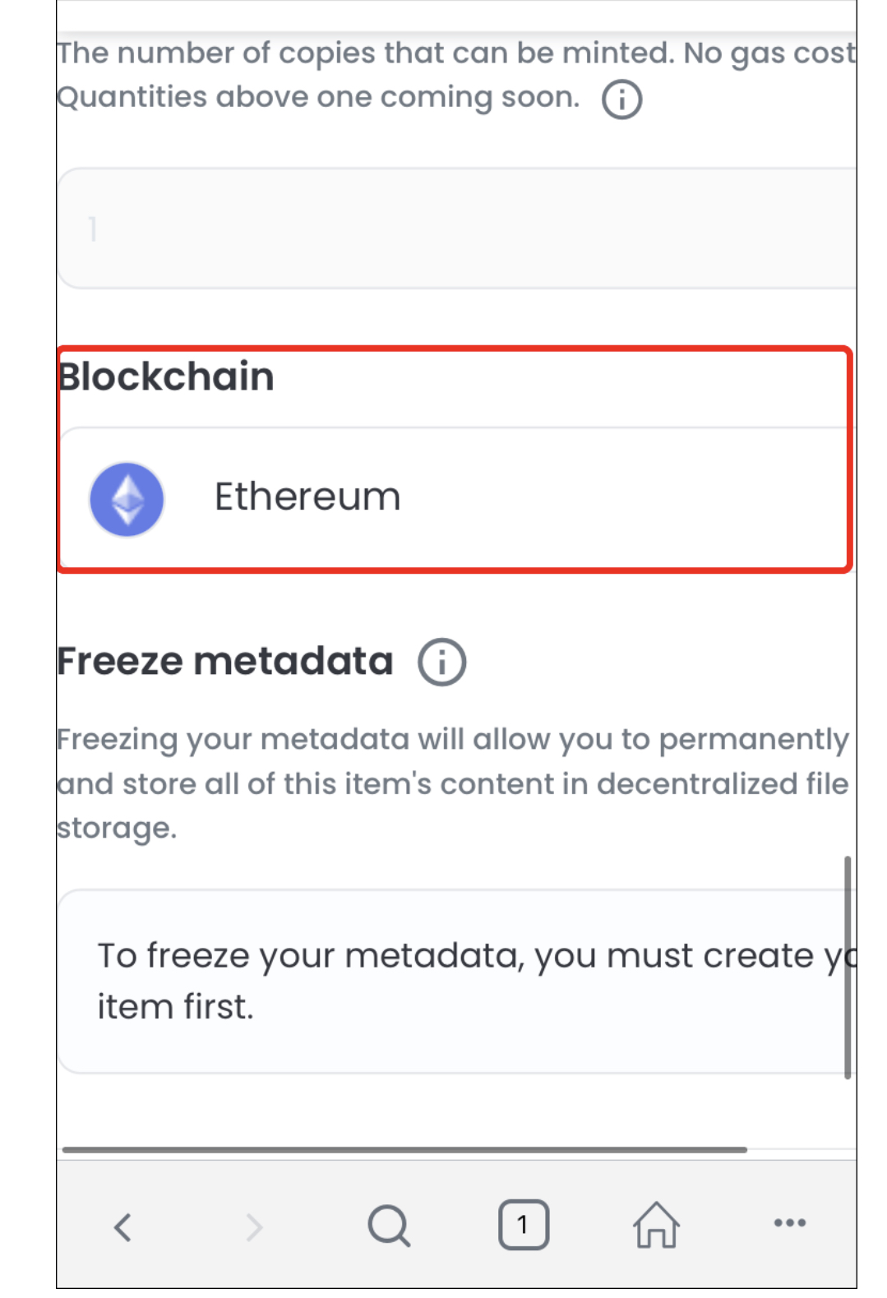Go back with browser back arrow
The image size is (887, 1298).
122,1226
